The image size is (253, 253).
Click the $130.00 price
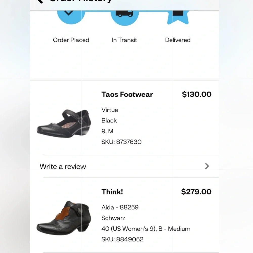(x=197, y=94)
